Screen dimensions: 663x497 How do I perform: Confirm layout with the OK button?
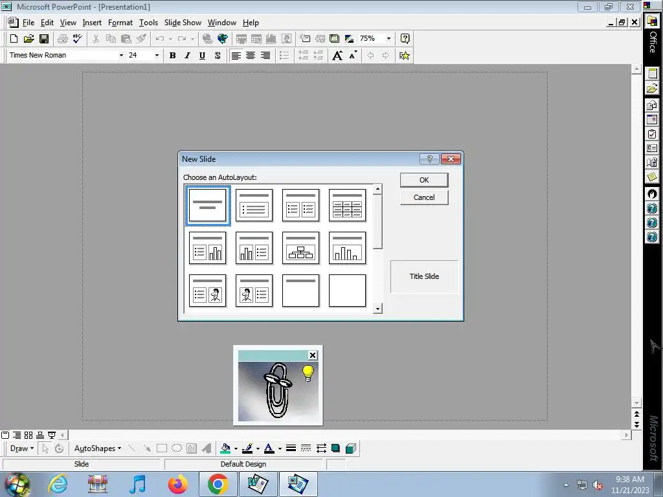[x=424, y=180]
